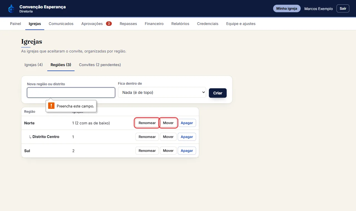This screenshot has height=211, width=356.
Task: Click the Igrejas page heading
Action: 32,42
